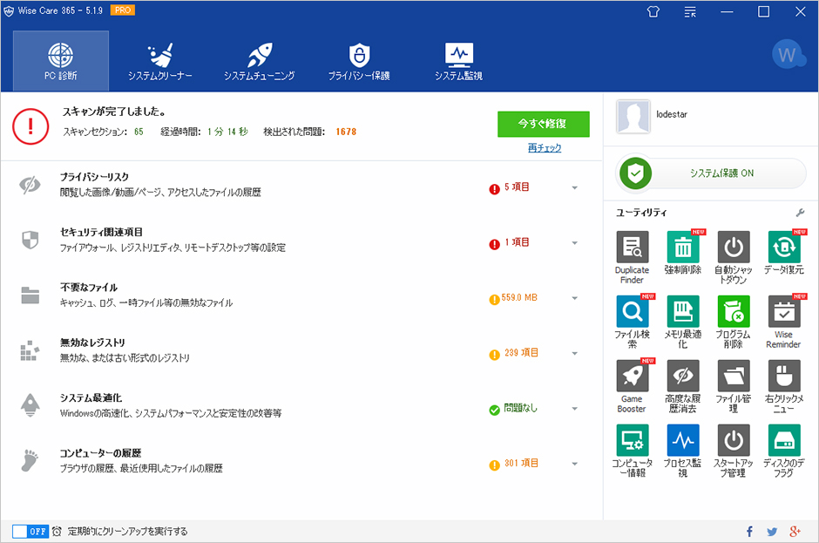Click the utilities wrench settings icon
Image resolution: width=819 pixels, height=543 pixels.
[800, 213]
